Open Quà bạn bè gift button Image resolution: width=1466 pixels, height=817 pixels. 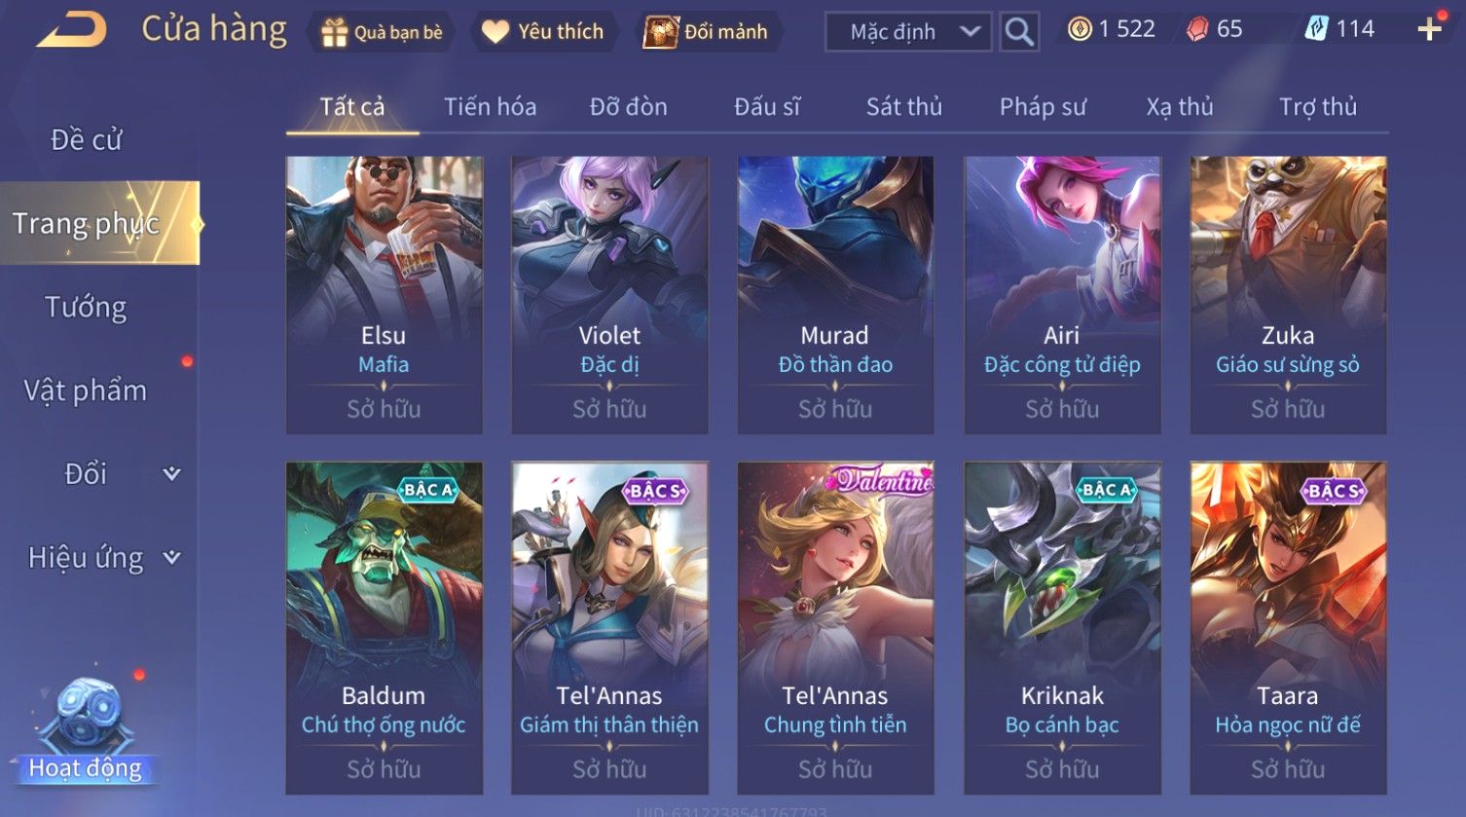[381, 32]
